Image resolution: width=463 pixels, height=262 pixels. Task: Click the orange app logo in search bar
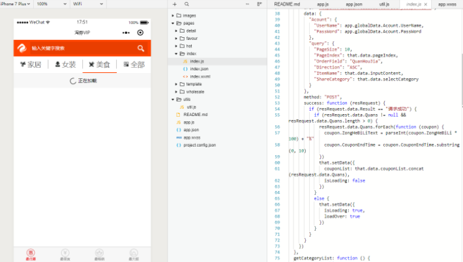click(x=22, y=48)
